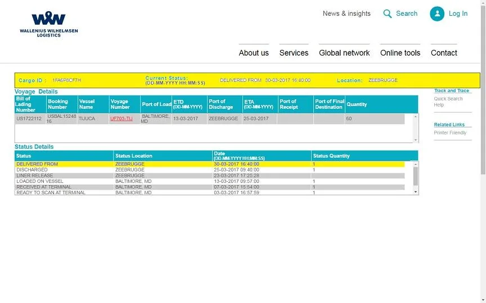Click bill of lading US1722112 cell
This screenshot has height=303, width=486.
29,119
